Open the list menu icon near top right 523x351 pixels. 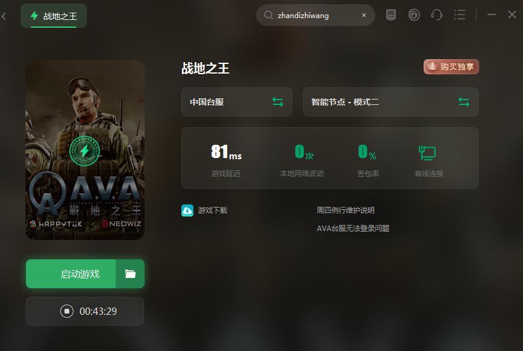point(459,14)
